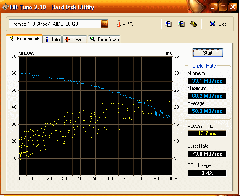Click the magnifier icon on Error Scan tab
The width and height of the screenshot is (240, 196).
pos(92,39)
